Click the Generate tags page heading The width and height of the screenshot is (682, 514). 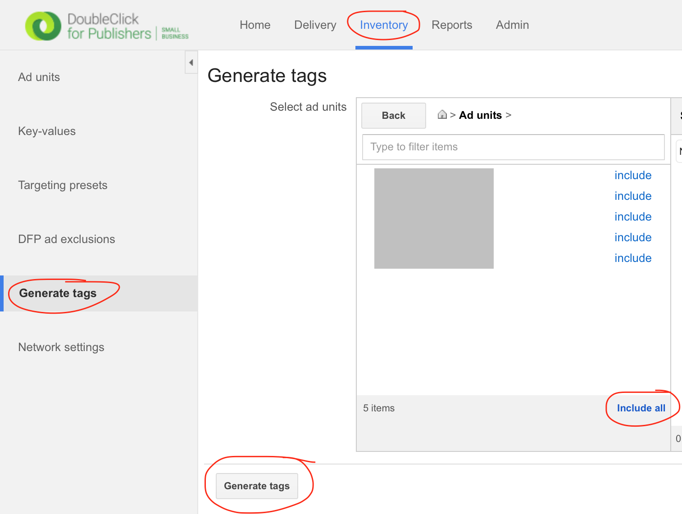click(267, 76)
